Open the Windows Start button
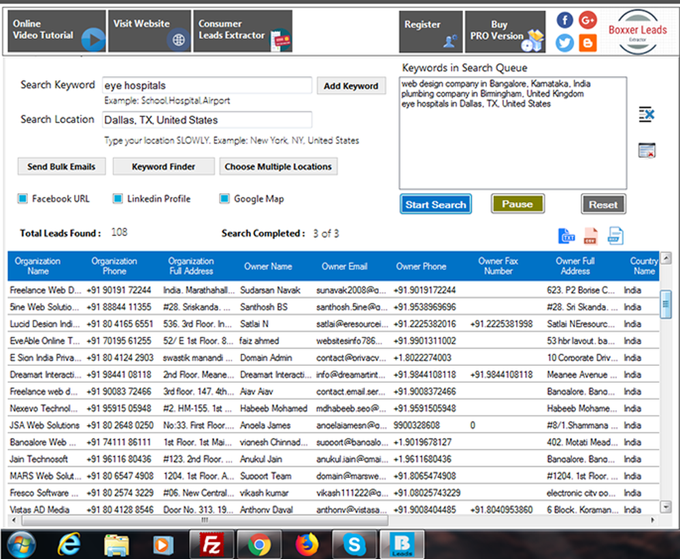The width and height of the screenshot is (680, 559). tap(22, 545)
